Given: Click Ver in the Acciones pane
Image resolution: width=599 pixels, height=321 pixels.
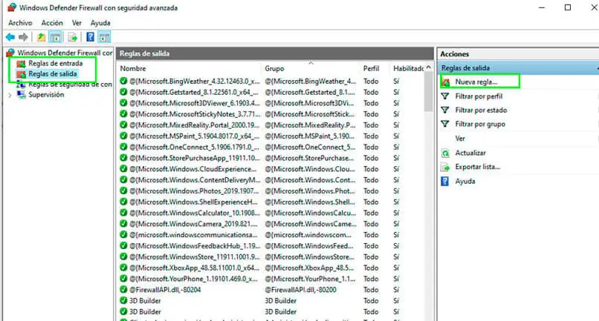Looking at the screenshot, I should (x=460, y=139).
